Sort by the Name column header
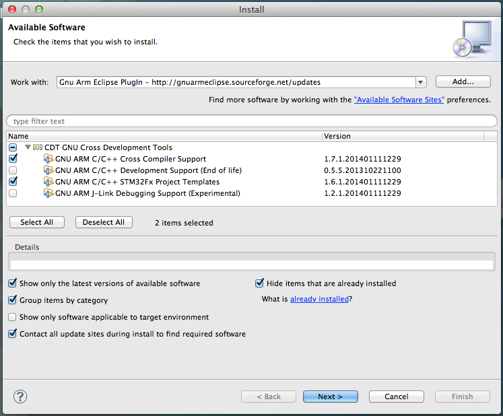503x416 pixels. (x=164, y=136)
